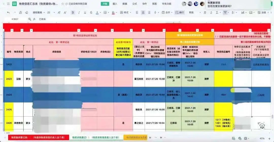Click the green spreadsheet app icon
This screenshot has width=274, height=142.
click(14, 4)
